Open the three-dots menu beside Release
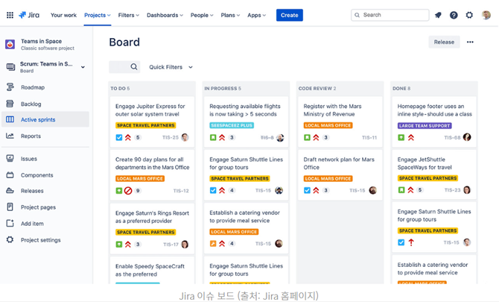This screenshot has height=302, width=499. 470,42
